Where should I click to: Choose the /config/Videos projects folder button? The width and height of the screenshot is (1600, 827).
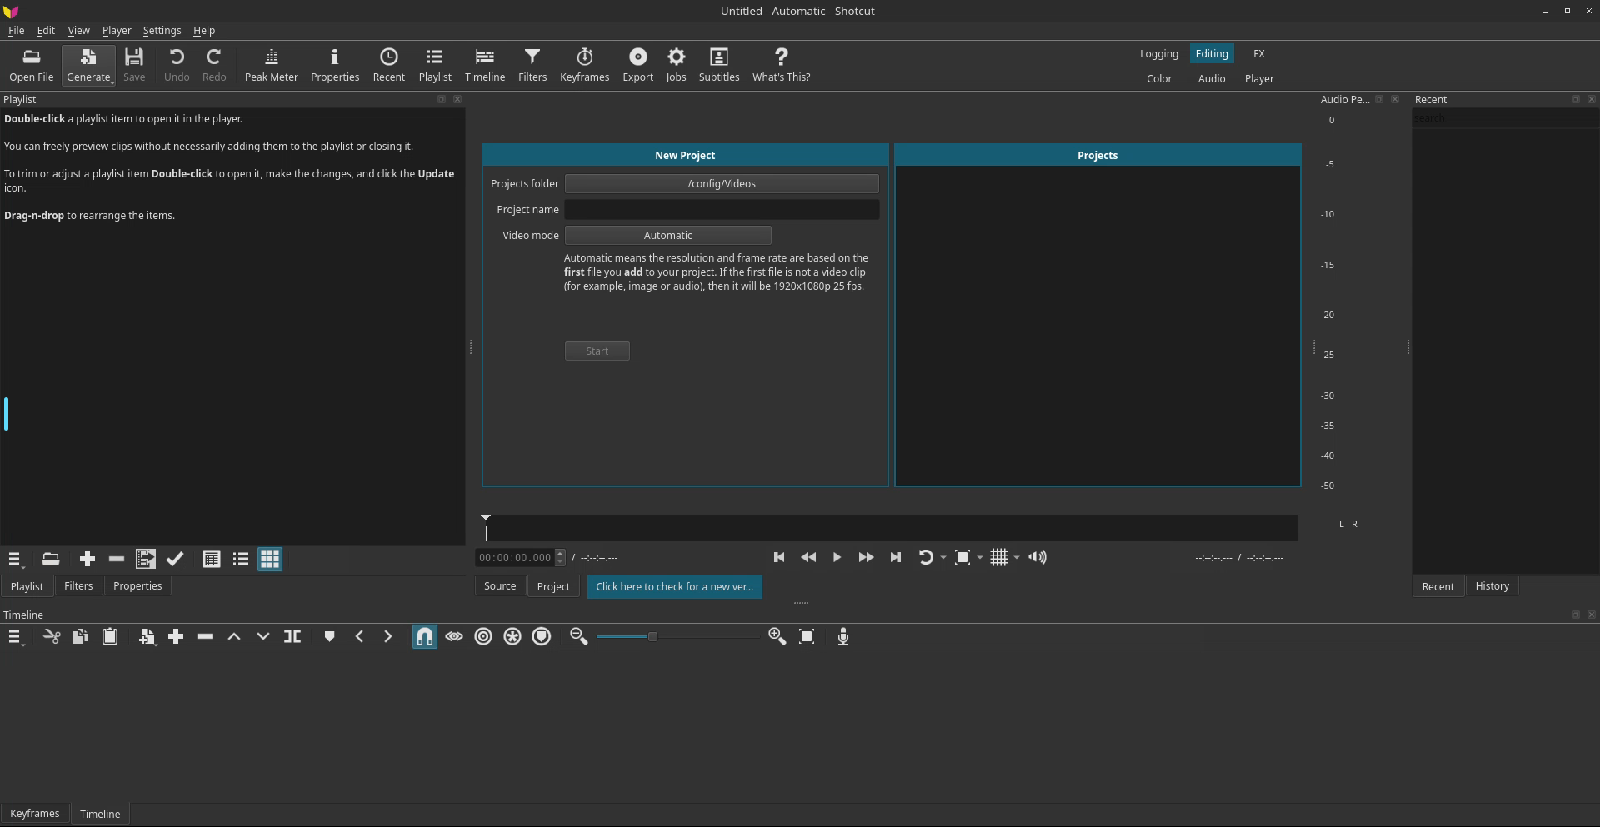click(721, 184)
